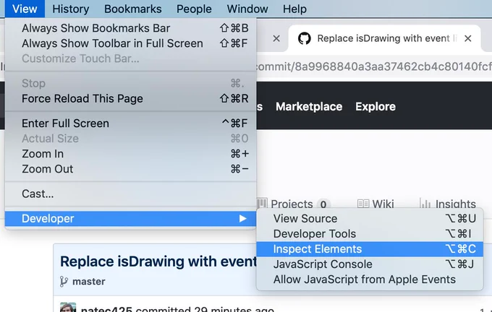Click the Insights graph icon
492x312 pixels.
coord(425,203)
